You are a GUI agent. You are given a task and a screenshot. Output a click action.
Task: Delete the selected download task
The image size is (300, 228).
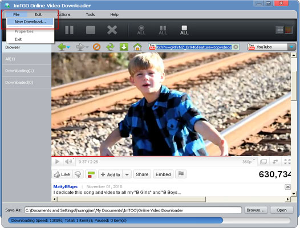pos(112,30)
